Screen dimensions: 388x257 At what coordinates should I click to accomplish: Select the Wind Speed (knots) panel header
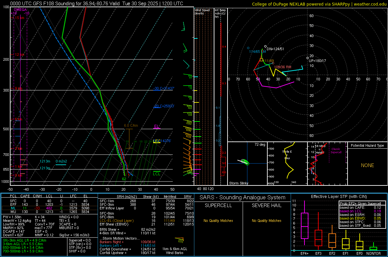[202, 11]
